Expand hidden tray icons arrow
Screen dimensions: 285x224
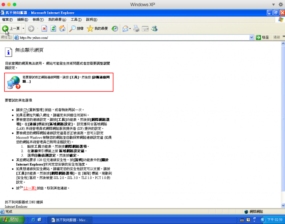click(263, 220)
